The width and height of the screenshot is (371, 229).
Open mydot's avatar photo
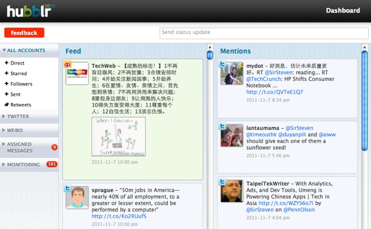pos(232,73)
